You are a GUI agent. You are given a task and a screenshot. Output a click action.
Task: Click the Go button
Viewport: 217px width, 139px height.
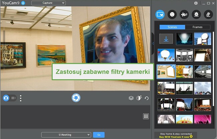(x=99, y=135)
